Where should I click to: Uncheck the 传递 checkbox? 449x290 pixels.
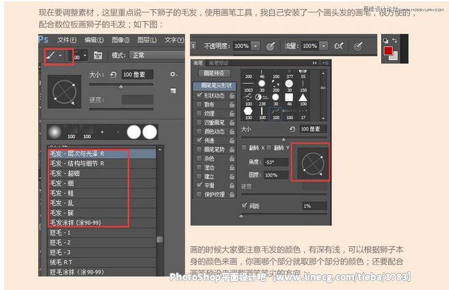199,140
